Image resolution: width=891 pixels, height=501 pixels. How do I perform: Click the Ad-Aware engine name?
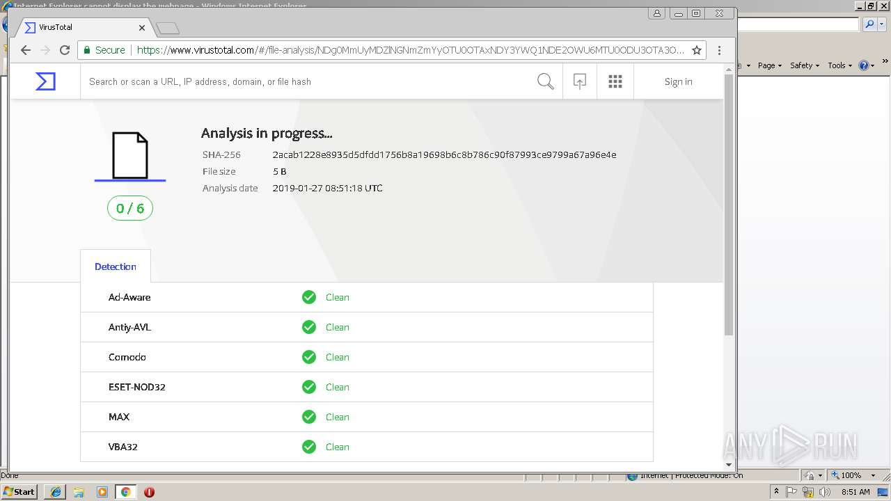[129, 297]
